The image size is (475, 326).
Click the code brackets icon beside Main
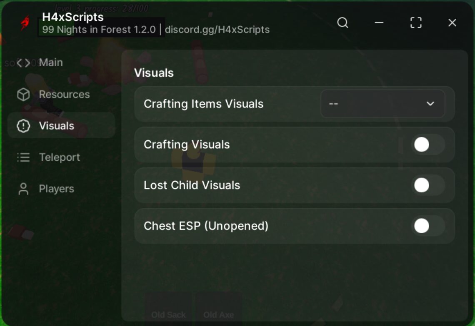23,63
